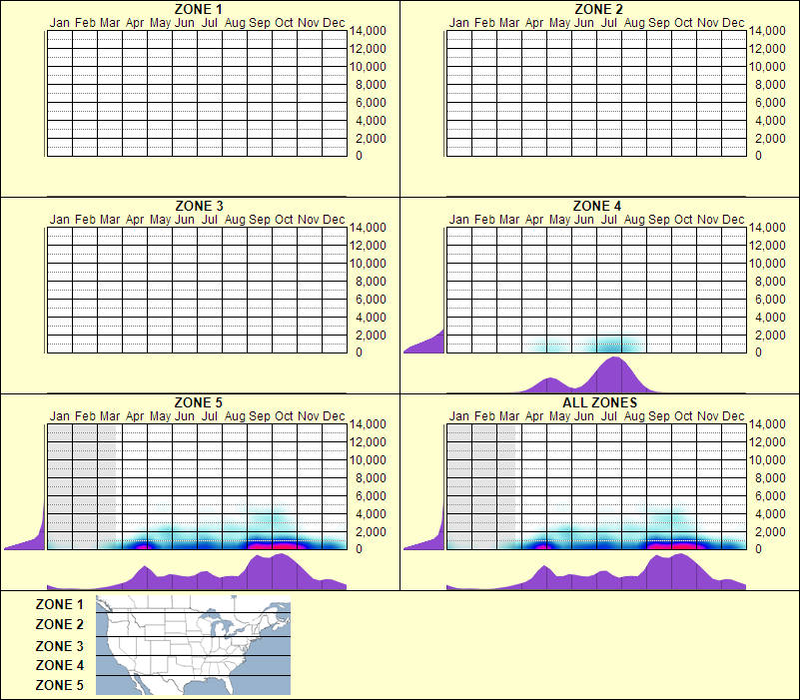This screenshot has height=700, width=800.
Task: Click the 0 axis value on ZONE 3
Action: [x=360, y=350]
